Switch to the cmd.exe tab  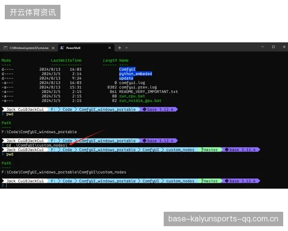pyautogui.click(x=29, y=48)
